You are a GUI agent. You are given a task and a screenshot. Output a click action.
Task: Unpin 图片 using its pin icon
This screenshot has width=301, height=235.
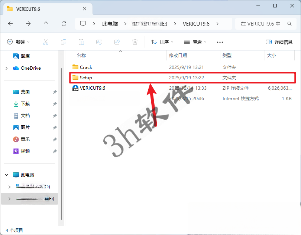[55, 128]
